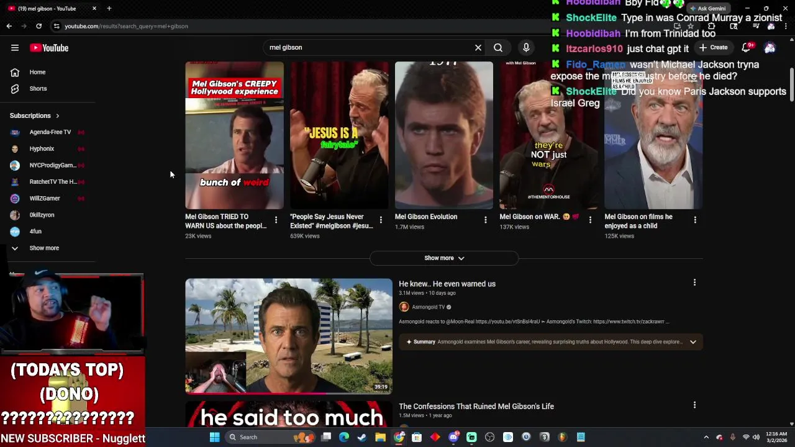The height and width of the screenshot is (447, 795).
Task: Click the Asmongold TV channel avatar
Action: pyautogui.click(x=404, y=307)
